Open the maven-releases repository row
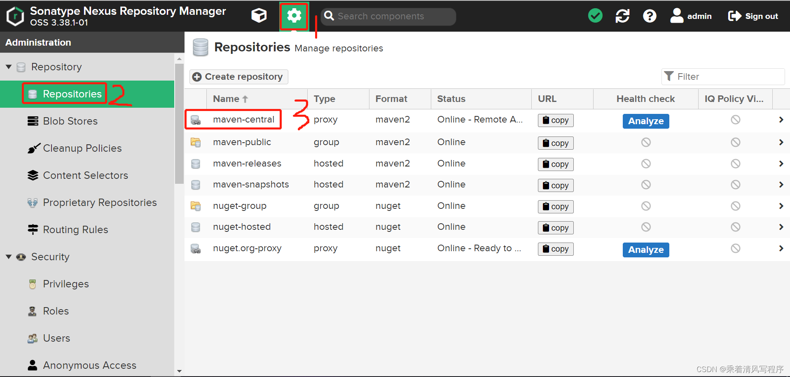The width and height of the screenshot is (790, 377). coord(487,164)
